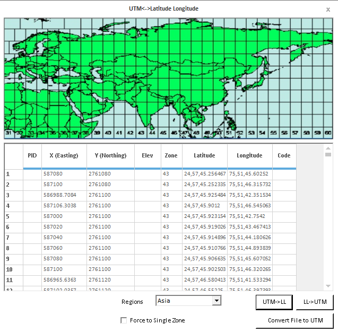Image resolution: width=338 pixels, height=333 pixels.
Task: Click the empty Code cell in row 6
Action: pos(284,227)
